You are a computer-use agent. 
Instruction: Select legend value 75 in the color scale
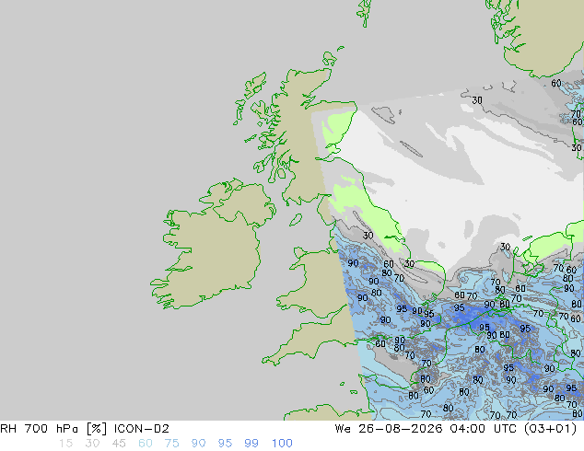[x=171, y=444]
